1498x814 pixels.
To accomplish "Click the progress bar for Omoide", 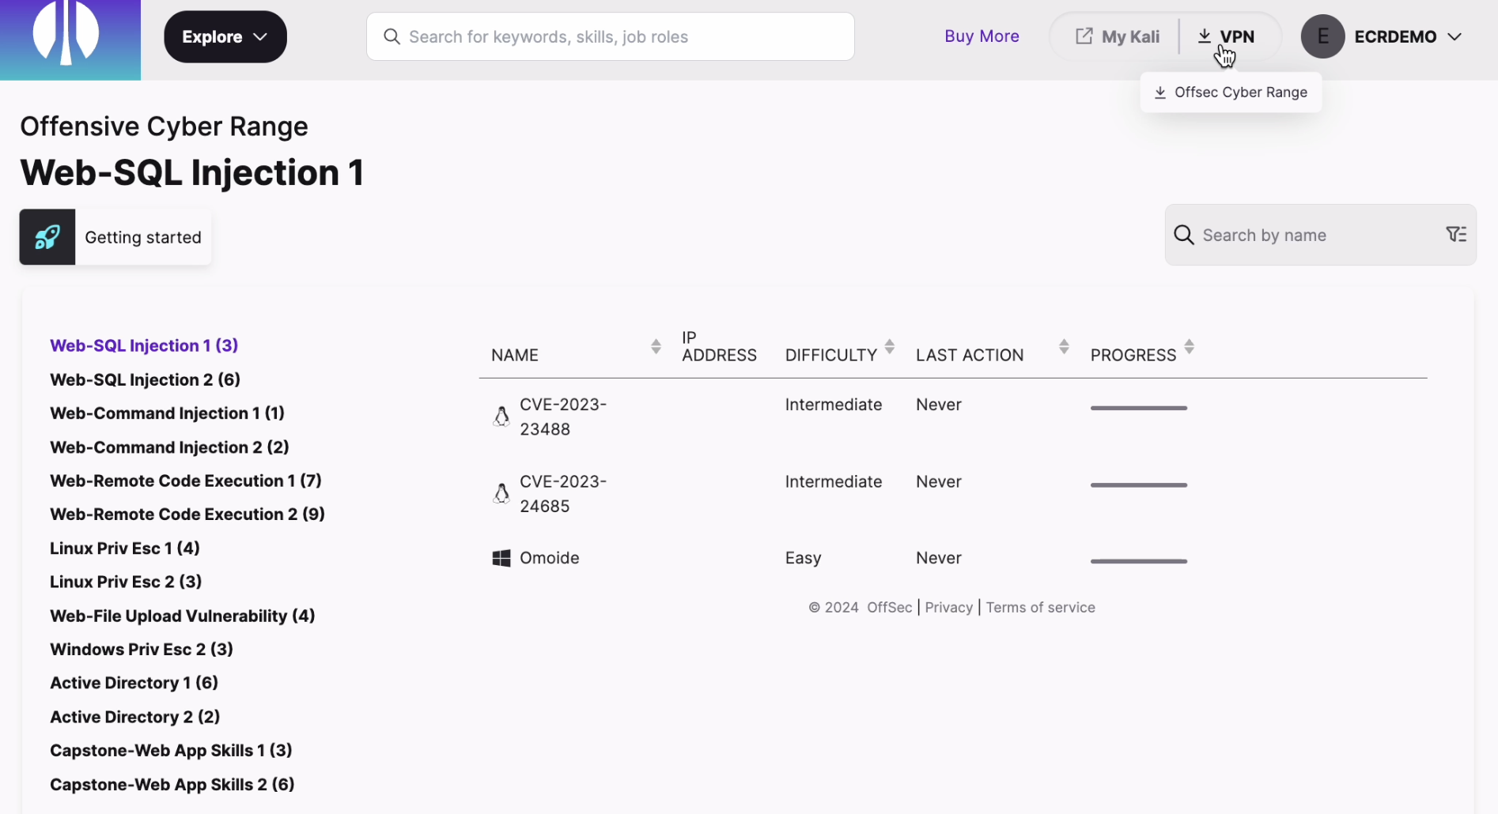I will (1138, 560).
